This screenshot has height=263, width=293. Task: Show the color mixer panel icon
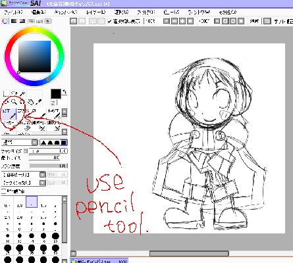click(31, 21)
